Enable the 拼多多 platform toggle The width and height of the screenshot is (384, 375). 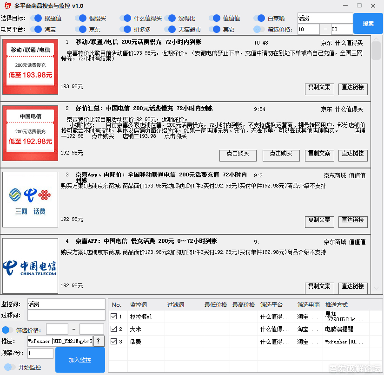tap(126, 29)
